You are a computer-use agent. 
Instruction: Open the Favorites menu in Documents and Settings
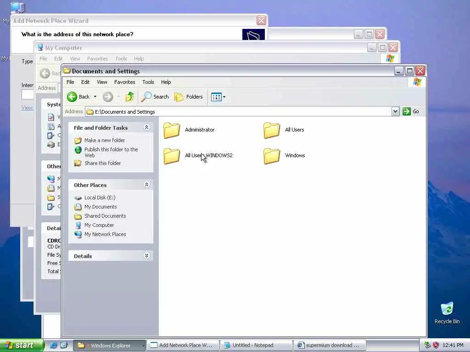tap(125, 82)
